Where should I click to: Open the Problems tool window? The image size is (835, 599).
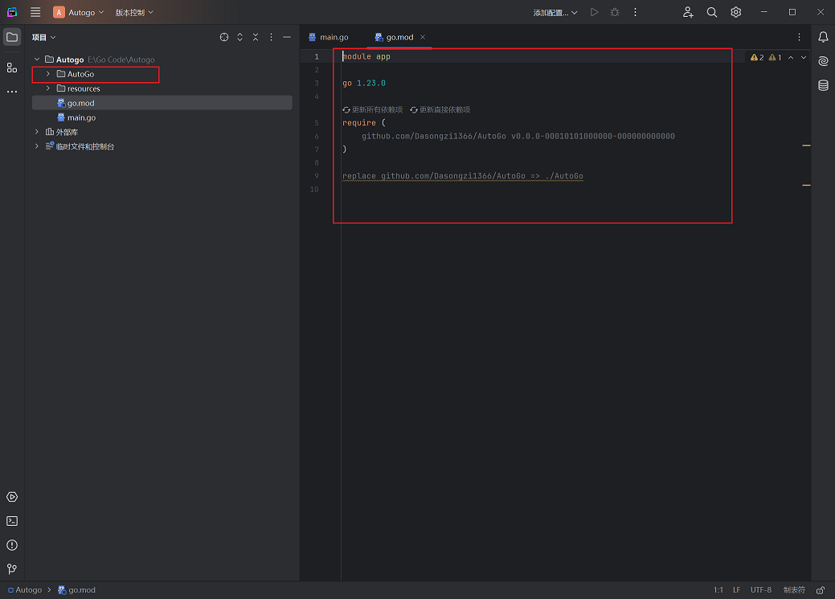coord(12,545)
